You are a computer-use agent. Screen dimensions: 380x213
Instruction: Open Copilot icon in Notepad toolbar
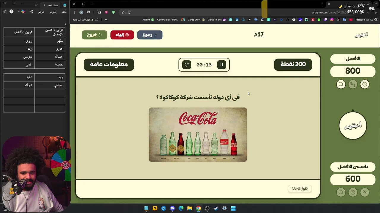(23, 12)
